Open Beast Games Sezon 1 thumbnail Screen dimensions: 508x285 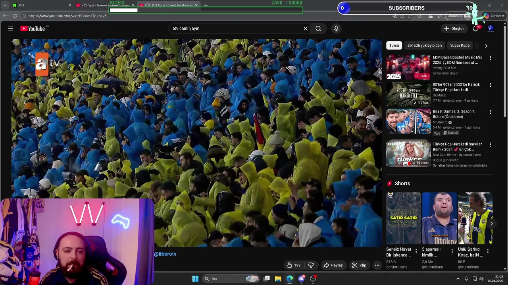pyautogui.click(x=408, y=122)
